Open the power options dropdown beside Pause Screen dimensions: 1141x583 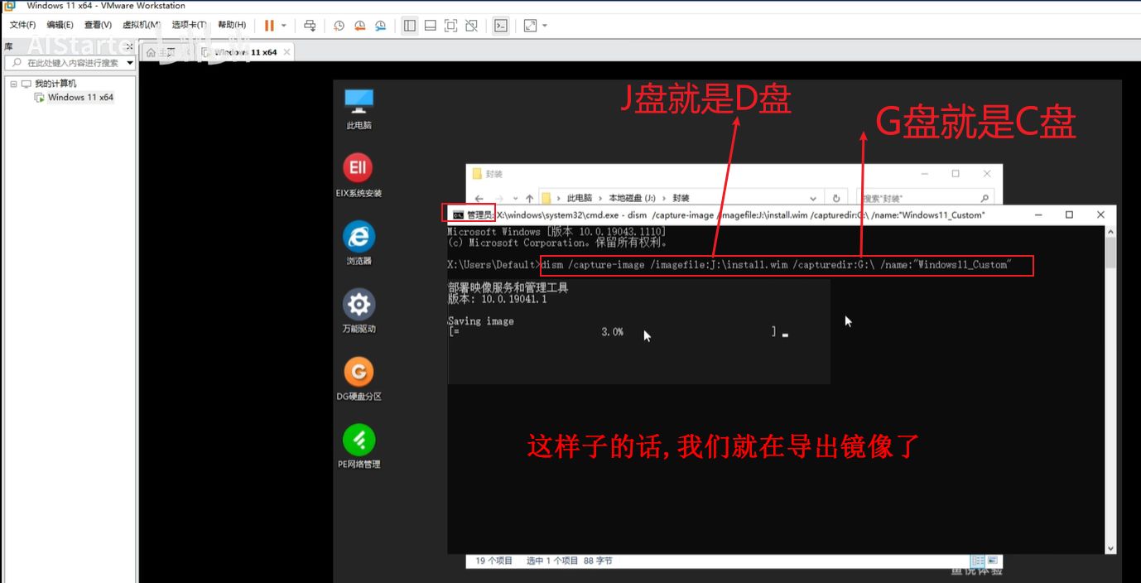click(284, 26)
